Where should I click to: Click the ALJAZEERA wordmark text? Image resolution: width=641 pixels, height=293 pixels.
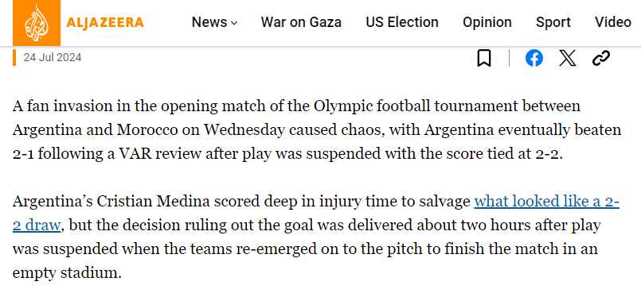pos(105,22)
